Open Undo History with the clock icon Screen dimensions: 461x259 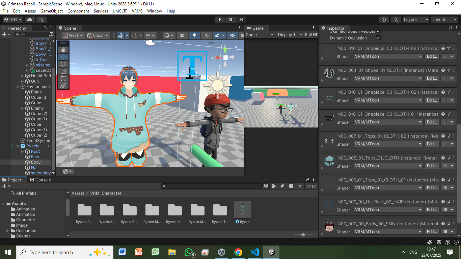383,20
